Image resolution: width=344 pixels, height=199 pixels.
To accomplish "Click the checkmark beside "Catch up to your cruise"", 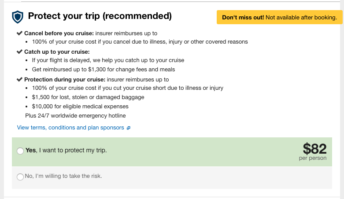I will pos(19,52).
